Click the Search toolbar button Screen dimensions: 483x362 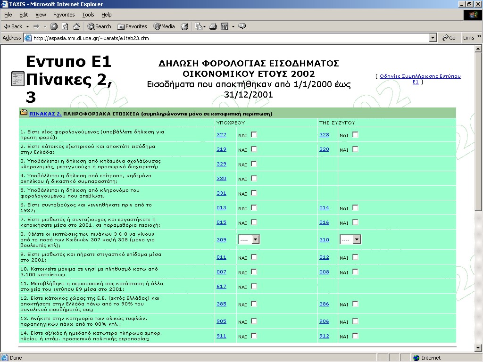click(x=100, y=26)
